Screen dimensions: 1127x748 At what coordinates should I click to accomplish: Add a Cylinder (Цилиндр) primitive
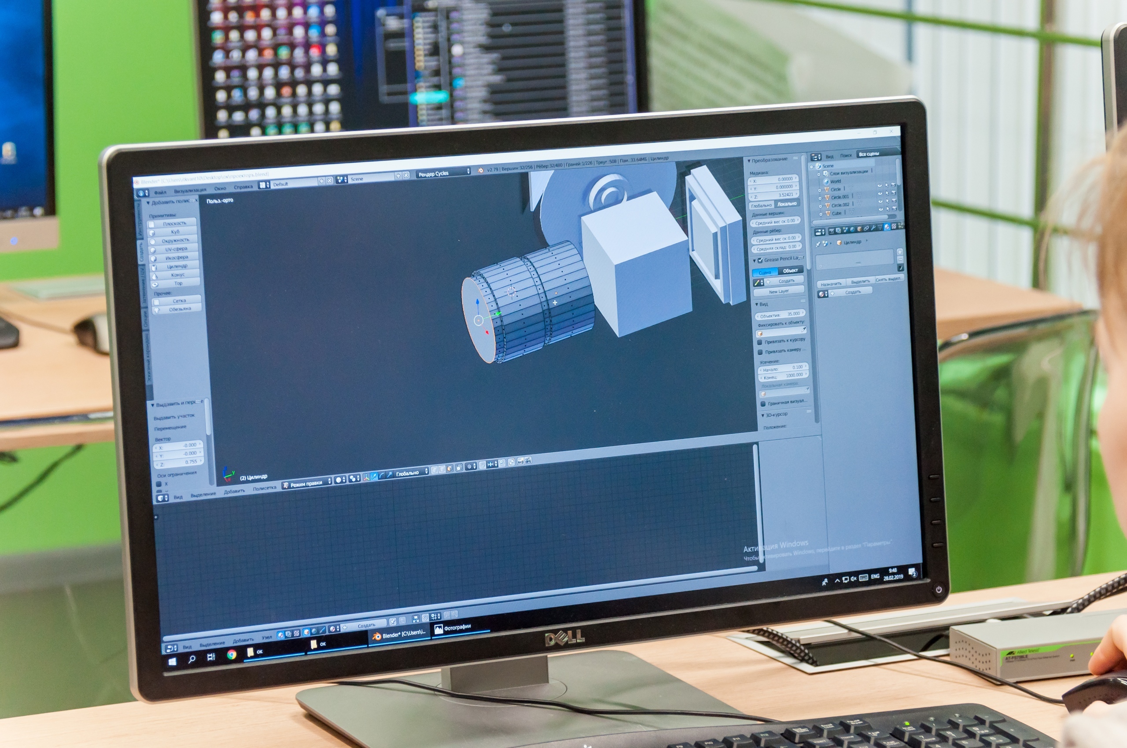174,266
